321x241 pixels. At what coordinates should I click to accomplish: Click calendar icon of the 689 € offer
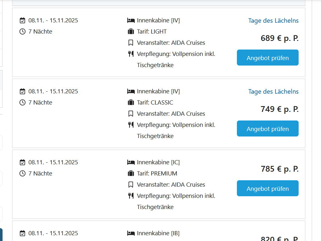(x=22, y=20)
